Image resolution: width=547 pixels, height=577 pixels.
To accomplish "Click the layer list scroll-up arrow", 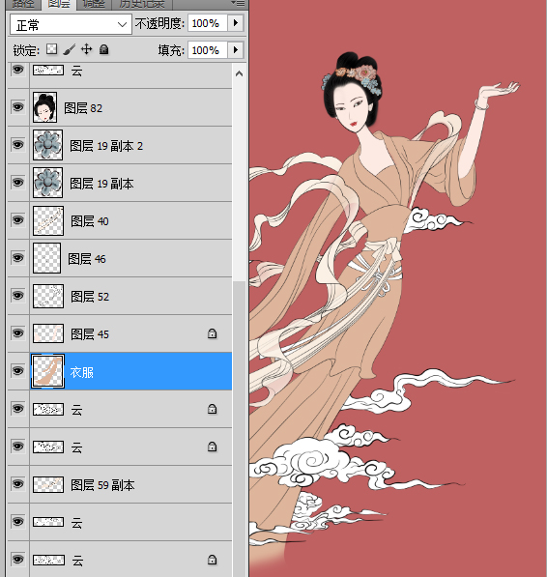I will pyautogui.click(x=239, y=73).
